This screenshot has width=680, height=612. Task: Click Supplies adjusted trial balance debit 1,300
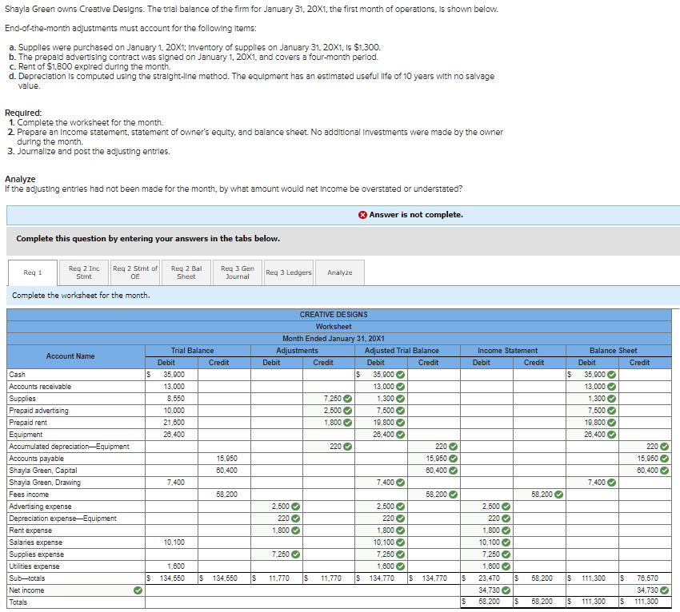[x=381, y=399]
